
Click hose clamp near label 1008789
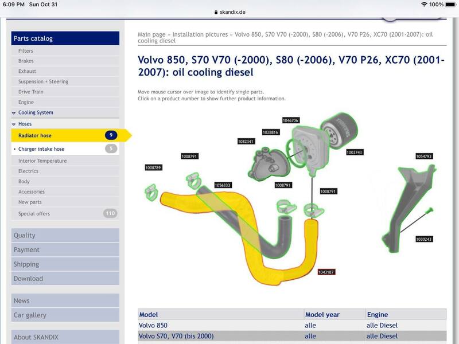151,192
